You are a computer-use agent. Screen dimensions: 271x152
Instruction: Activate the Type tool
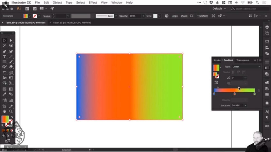pos(4,57)
